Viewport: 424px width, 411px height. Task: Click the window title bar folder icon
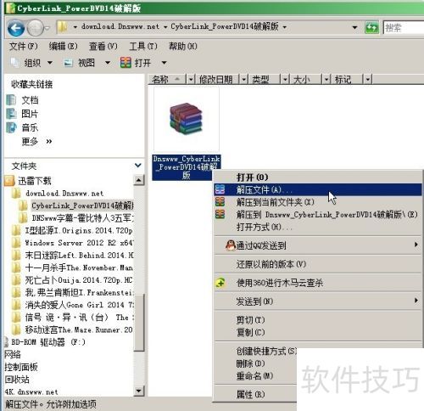coord(10,8)
